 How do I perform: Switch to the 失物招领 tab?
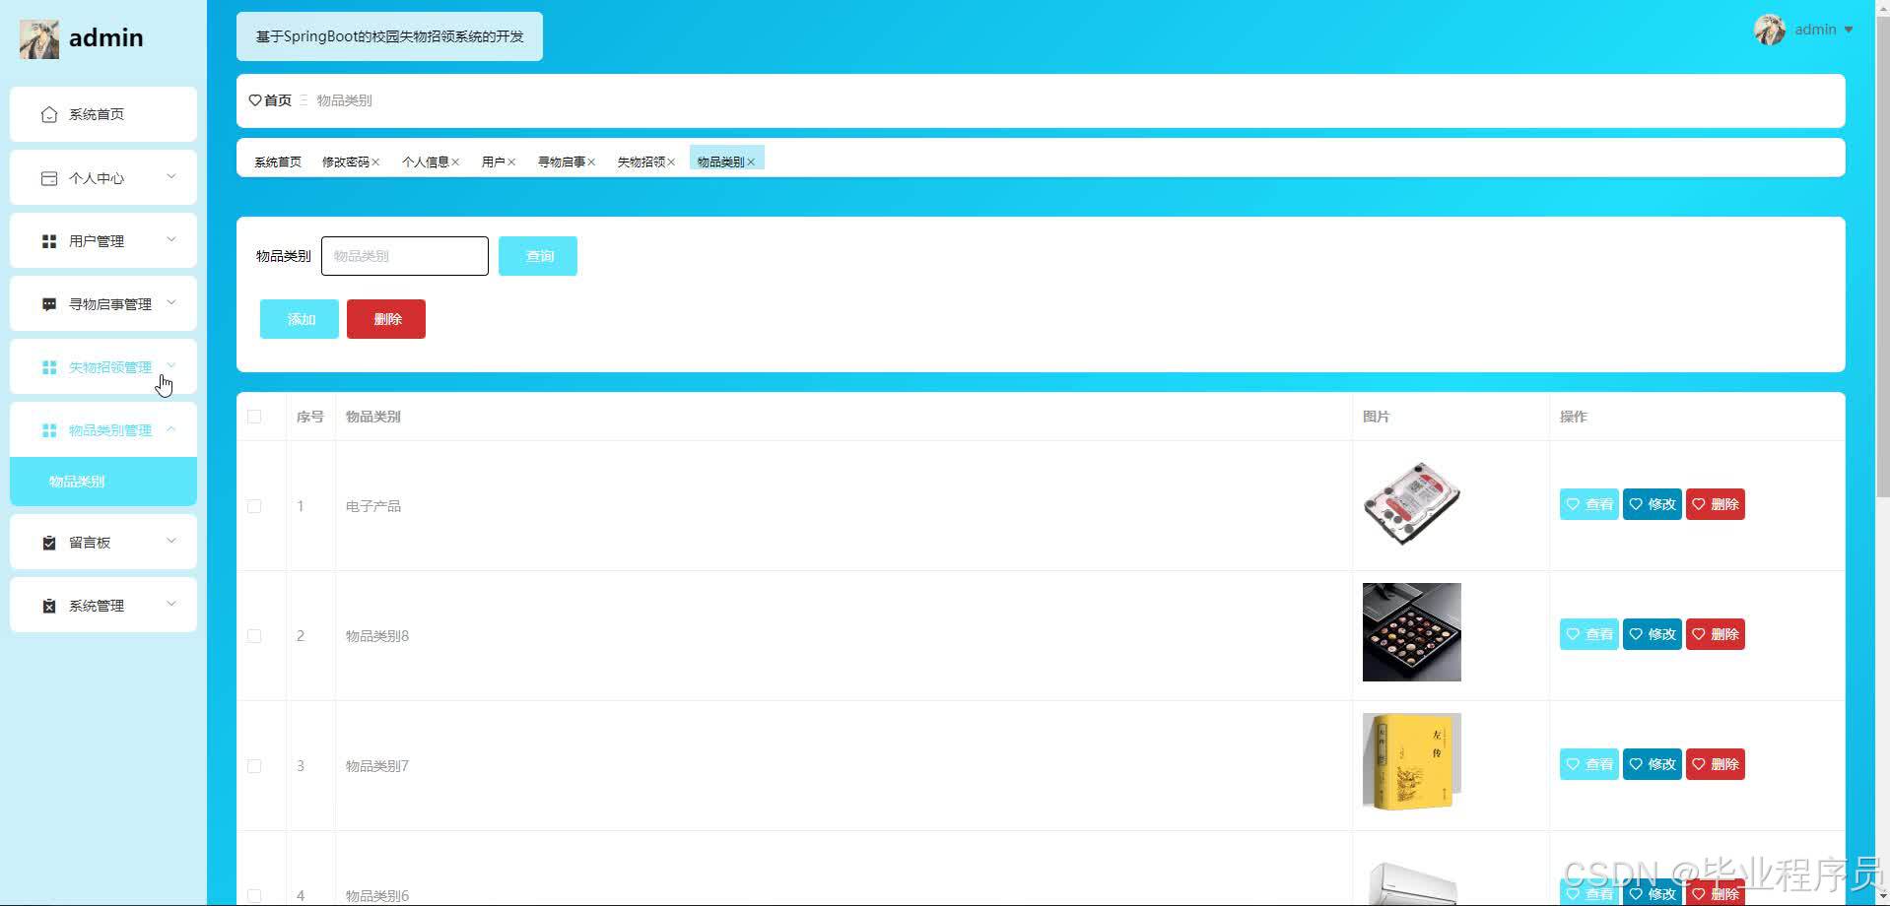641,162
